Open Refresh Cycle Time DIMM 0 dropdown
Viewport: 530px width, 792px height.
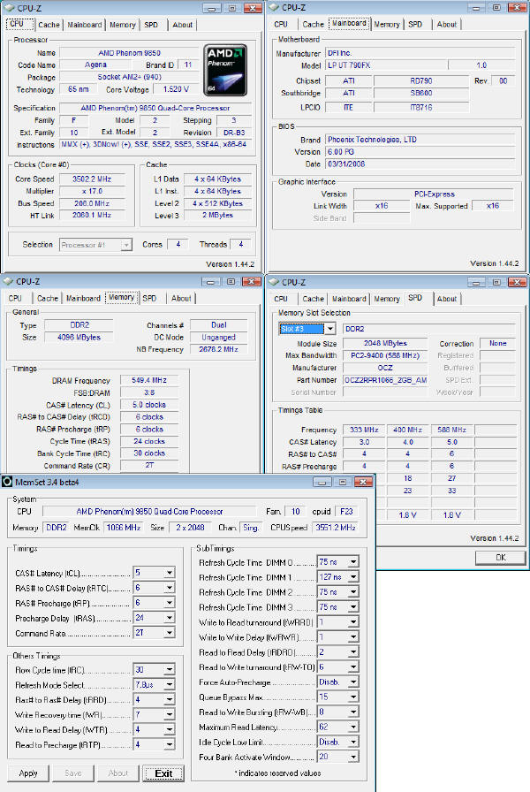[353, 561]
